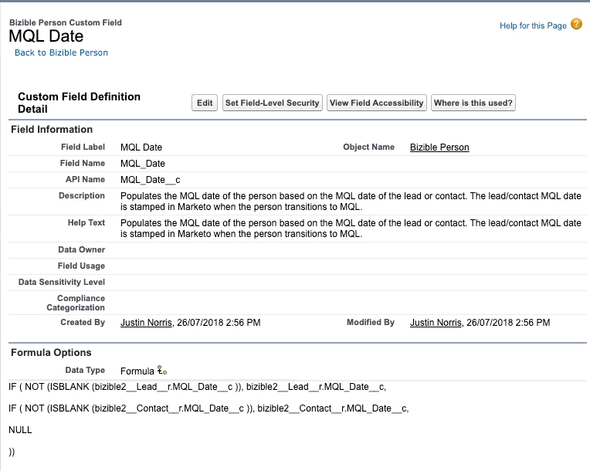Click the Compliance Categorization label
The image size is (590, 471).
(76, 303)
